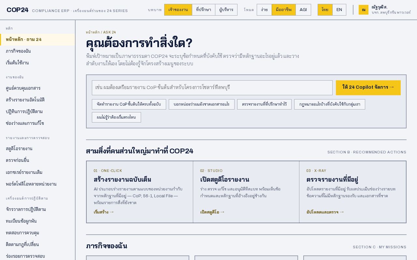Open ตรวจก่อนยื่น
This screenshot has width=417, height=260.
[37, 161]
